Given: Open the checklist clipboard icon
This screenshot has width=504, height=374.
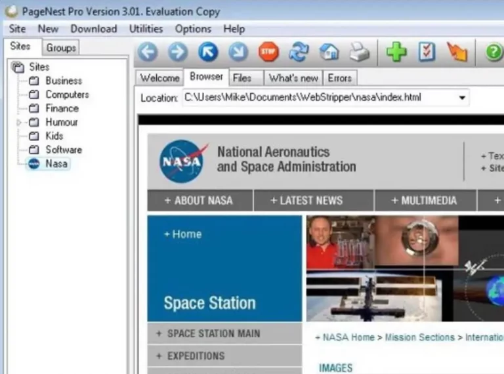Looking at the screenshot, I should click(x=427, y=52).
